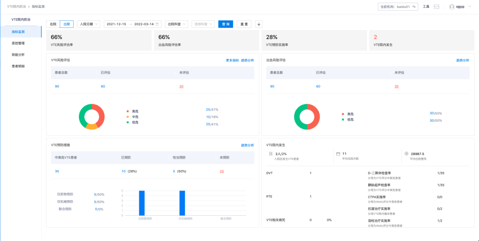Image resolution: width=479 pixels, height=241 pixels.
Task: Click the 仅机械预防 blue bar
Action: 182,203
